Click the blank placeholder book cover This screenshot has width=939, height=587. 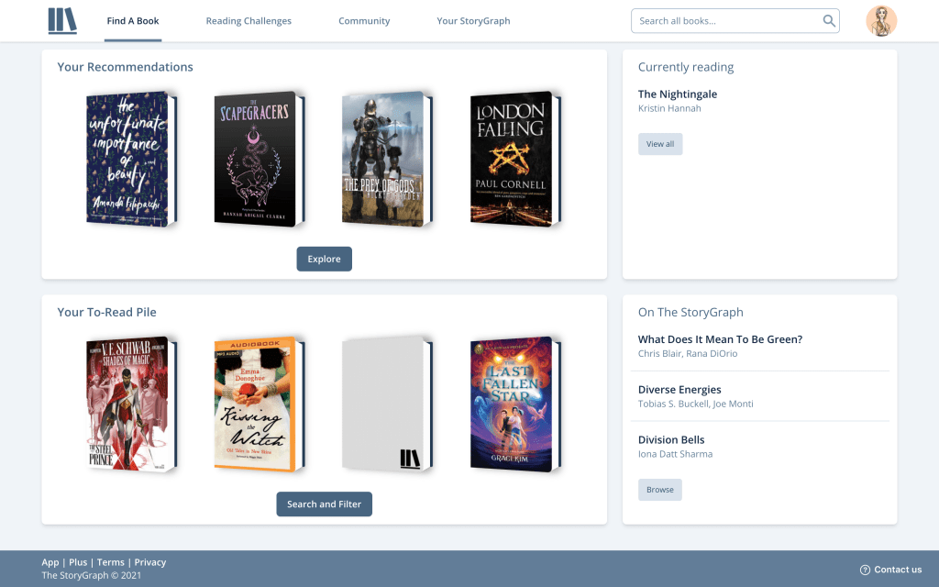pos(383,405)
